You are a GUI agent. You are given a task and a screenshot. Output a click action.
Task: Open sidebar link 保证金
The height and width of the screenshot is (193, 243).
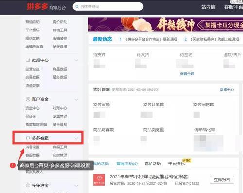(x=31, y=116)
